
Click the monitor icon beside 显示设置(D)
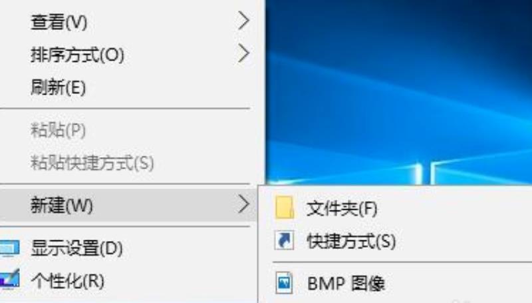click(9, 248)
